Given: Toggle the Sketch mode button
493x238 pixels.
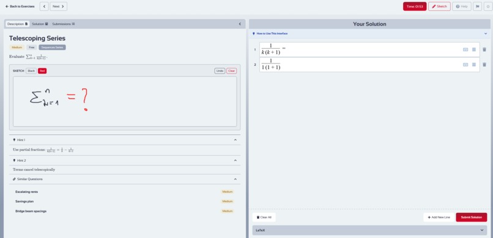Looking at the screenshot, I should point(439,6).
